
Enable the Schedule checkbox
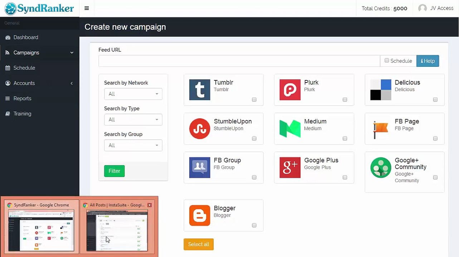coord(387,61)
